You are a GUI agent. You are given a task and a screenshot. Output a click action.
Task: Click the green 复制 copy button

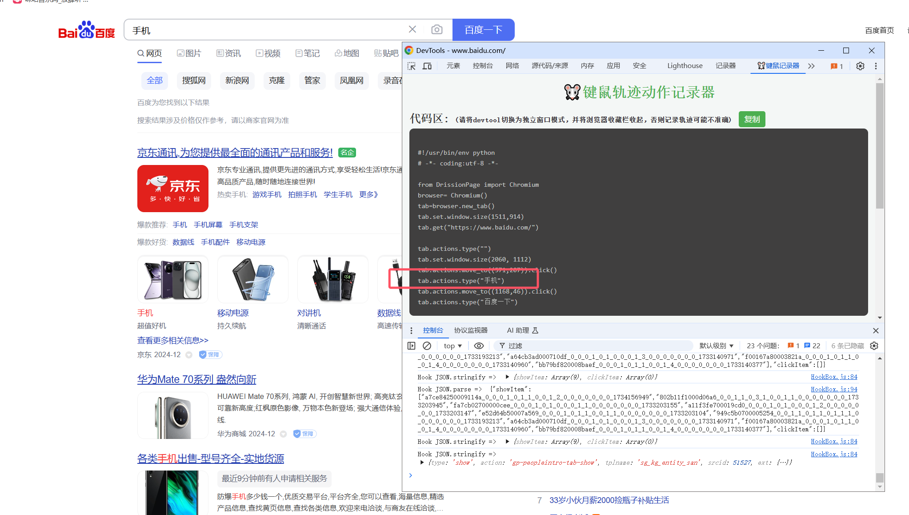tap(752, 119)
